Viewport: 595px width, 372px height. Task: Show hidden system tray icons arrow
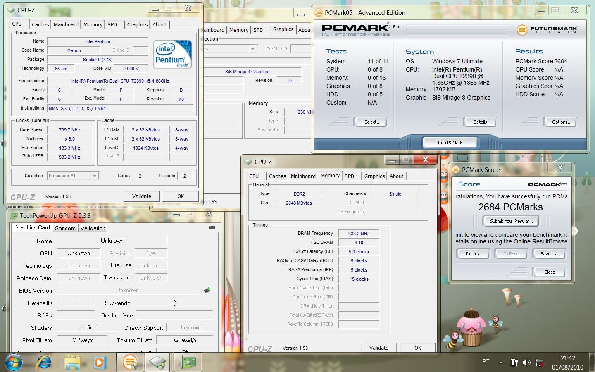(x=501, y=362)
